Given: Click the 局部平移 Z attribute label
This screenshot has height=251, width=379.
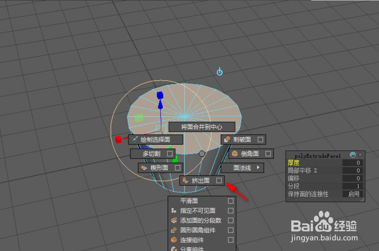Looking at the screenshot, I should click(x=302, y=170).
